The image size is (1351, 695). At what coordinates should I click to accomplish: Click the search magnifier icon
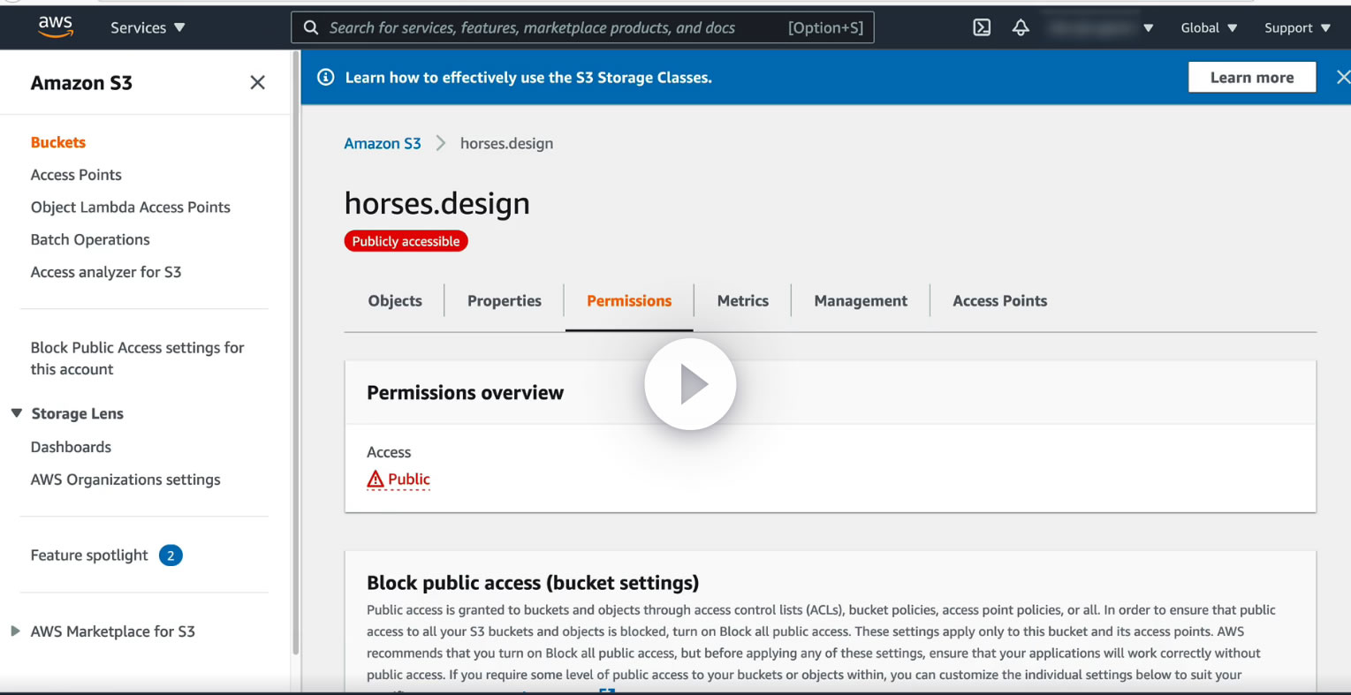point(311,27)
